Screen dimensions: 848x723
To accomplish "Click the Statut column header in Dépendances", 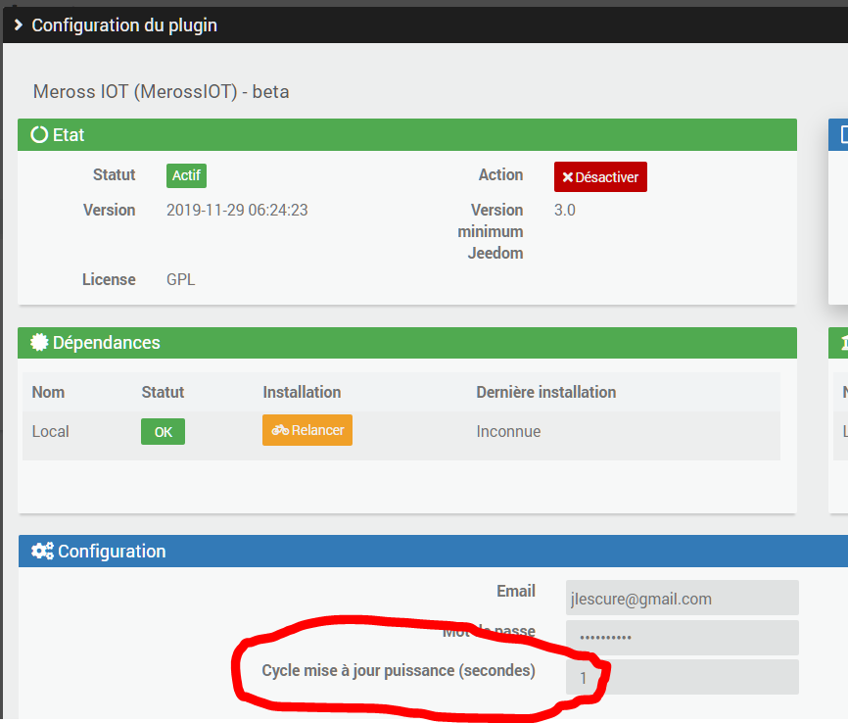I will point(163,392).
